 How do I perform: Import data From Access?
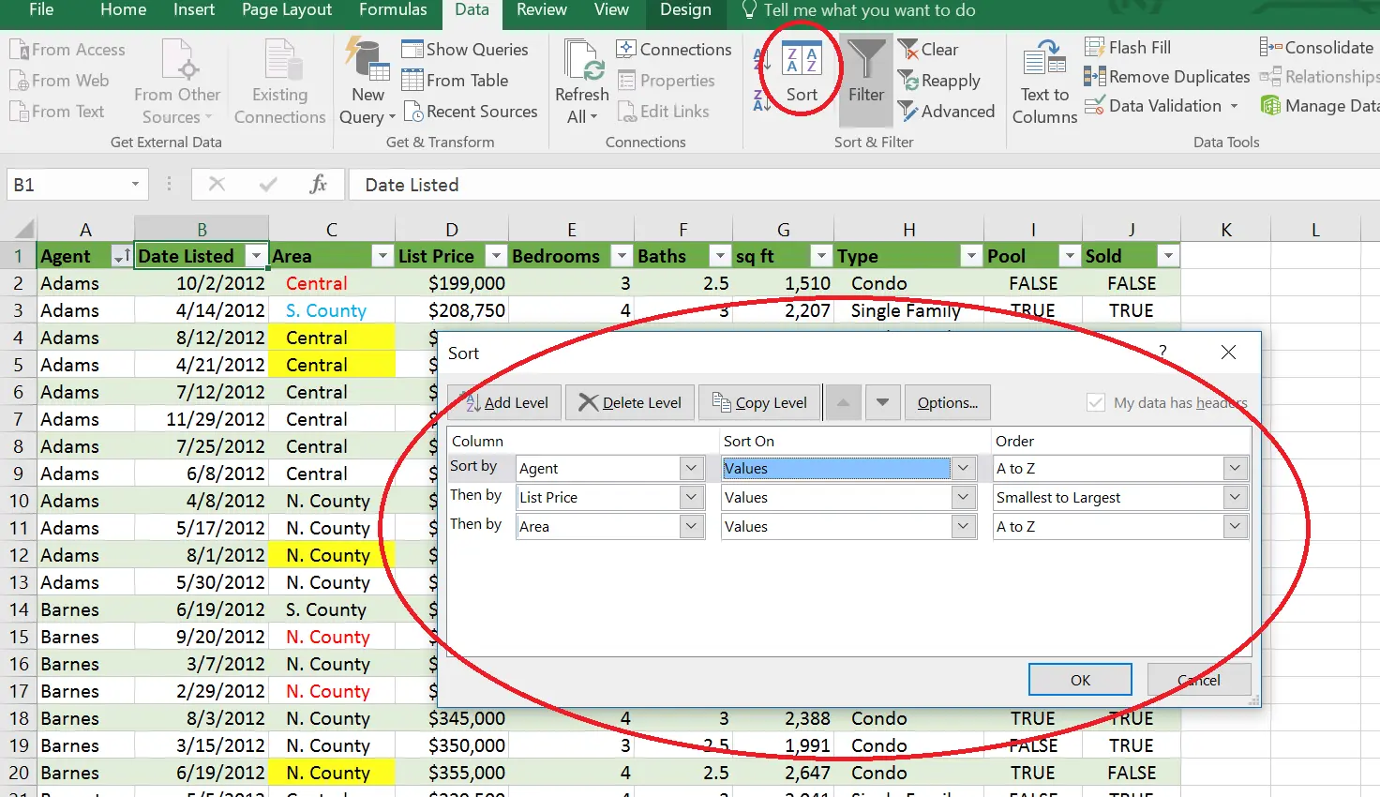pyautogui.click(x=67, y=50)
